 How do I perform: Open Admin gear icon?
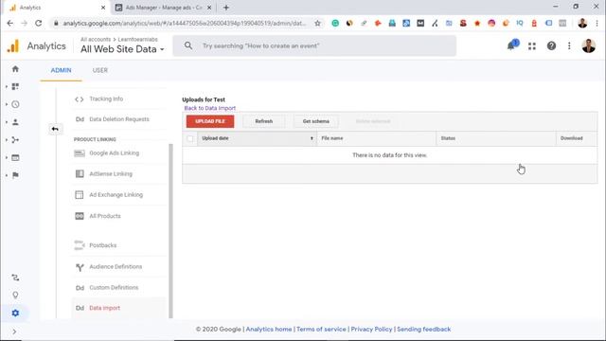pos(15,313)
